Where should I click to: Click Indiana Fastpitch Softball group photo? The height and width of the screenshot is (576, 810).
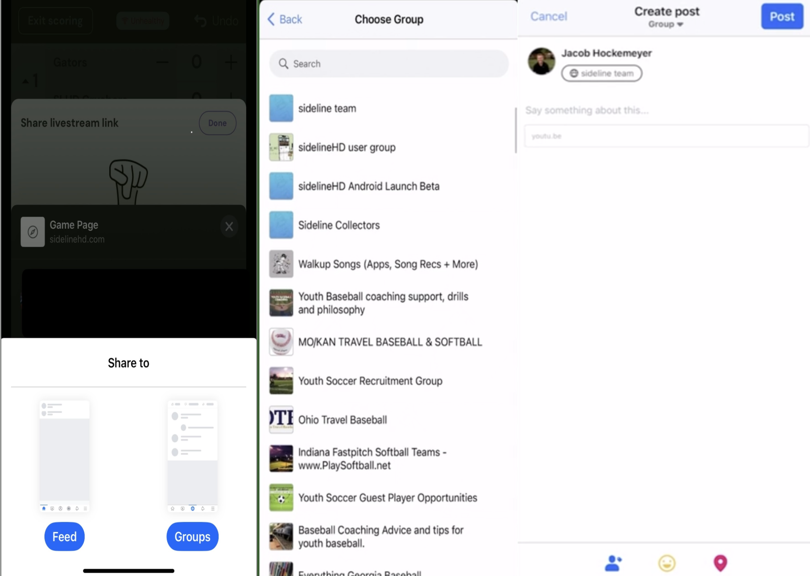coord(281,459)
